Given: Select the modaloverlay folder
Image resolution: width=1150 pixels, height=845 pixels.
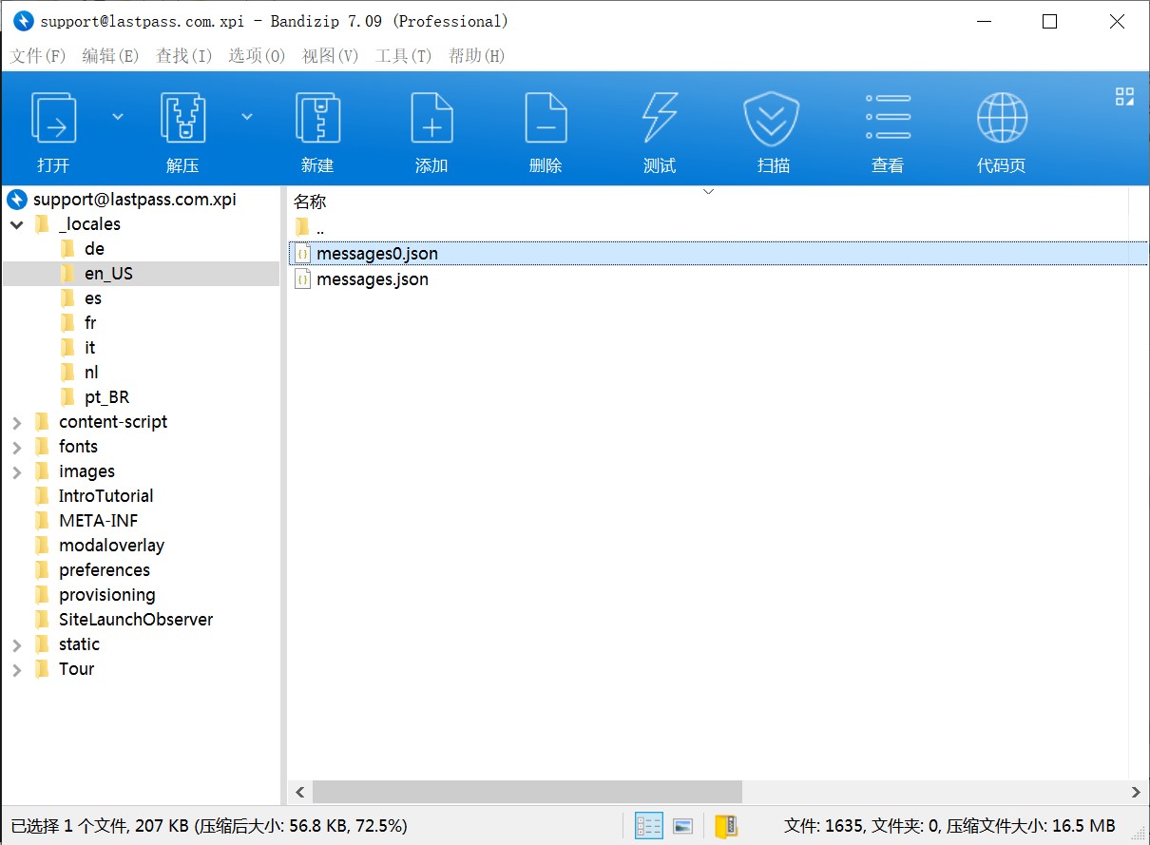Looking at the screenshot, I should (111, 546).
